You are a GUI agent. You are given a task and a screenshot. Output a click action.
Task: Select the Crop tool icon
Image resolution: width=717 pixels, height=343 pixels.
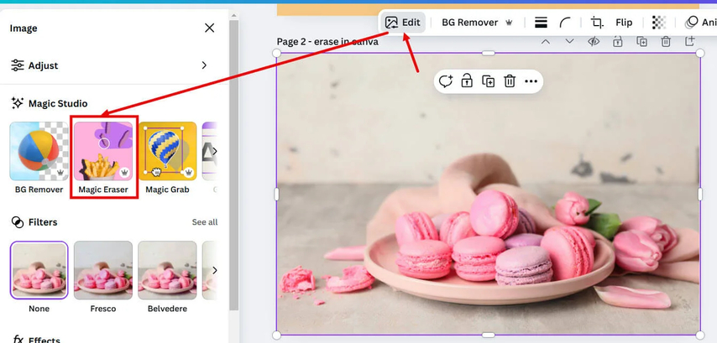coord(596,23)
